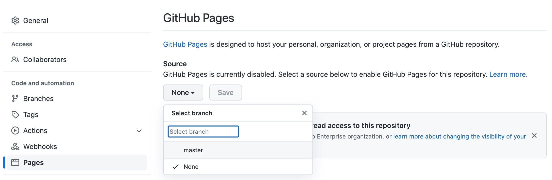Select the Pages sidebar item

point(77,162)
